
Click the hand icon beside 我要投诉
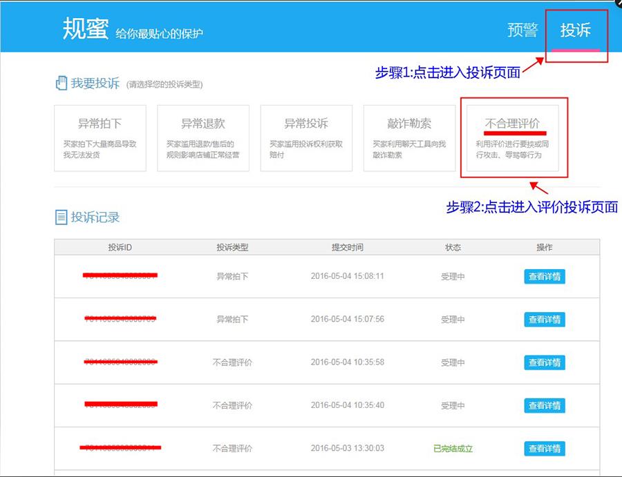pos(61,84)
